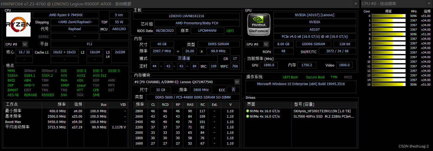This screenshot has width=433, height=151.
Task: Click the Video clock 1800.0 field
Action: point(344,65)
